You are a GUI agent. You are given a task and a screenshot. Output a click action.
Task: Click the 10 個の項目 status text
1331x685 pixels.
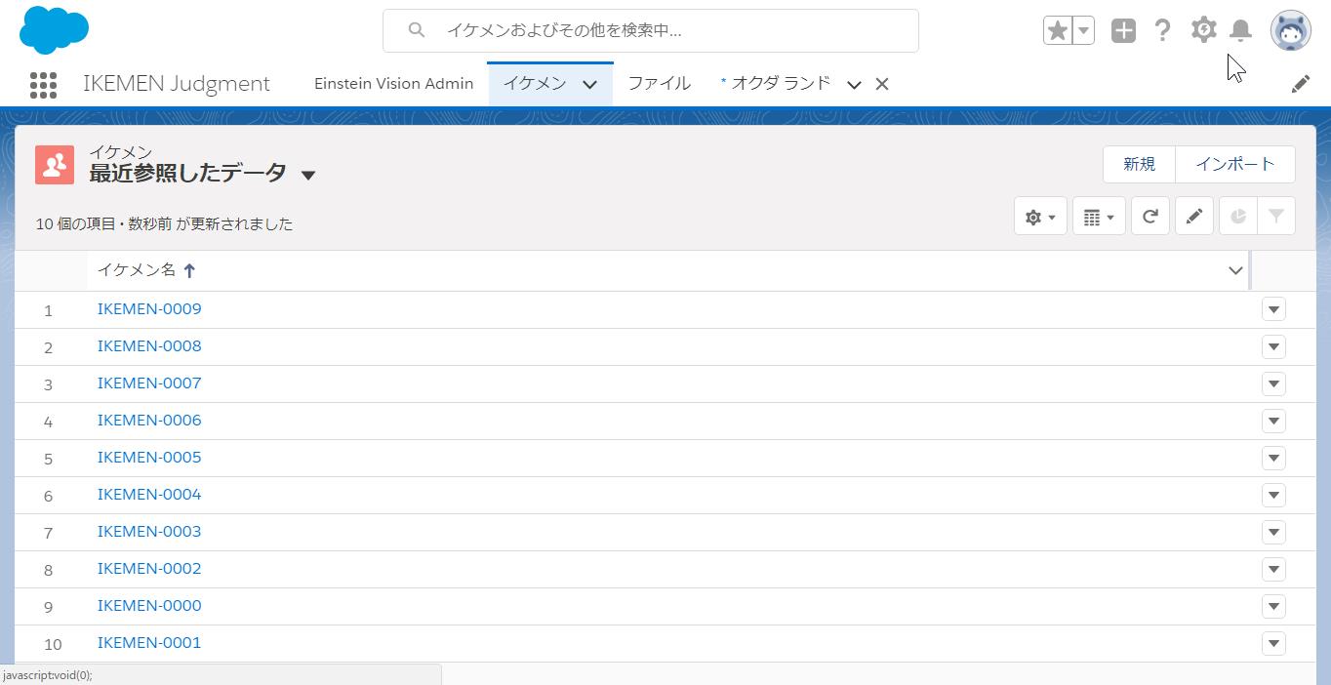[76, 224]
